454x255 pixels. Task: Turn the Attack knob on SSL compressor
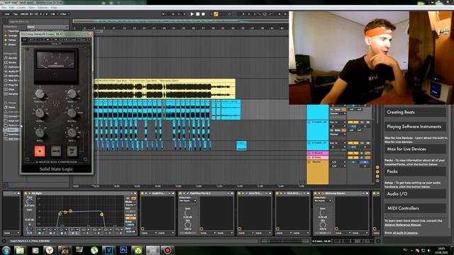coord(40,113)
